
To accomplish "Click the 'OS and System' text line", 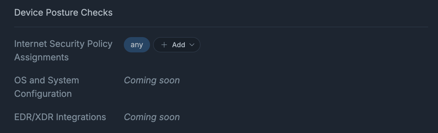I will 47,80.
